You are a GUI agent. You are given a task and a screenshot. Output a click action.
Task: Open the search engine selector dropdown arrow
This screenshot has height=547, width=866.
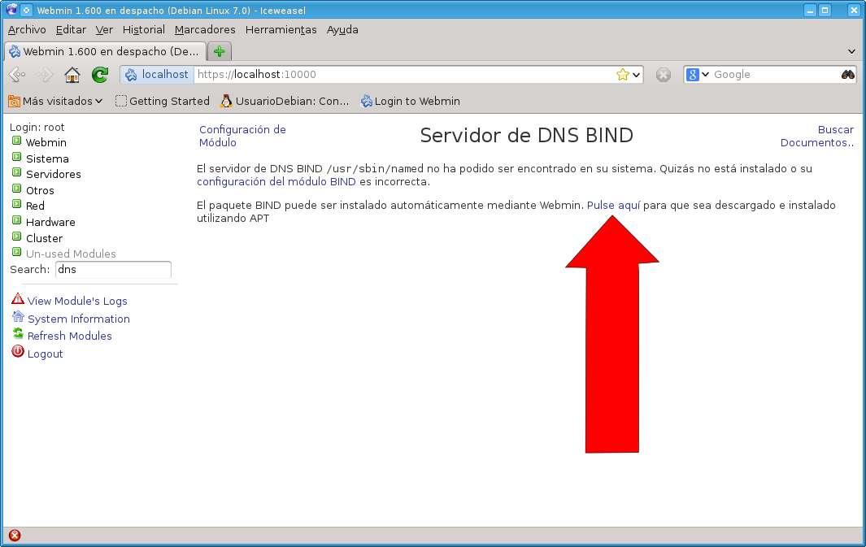[704, 74]
